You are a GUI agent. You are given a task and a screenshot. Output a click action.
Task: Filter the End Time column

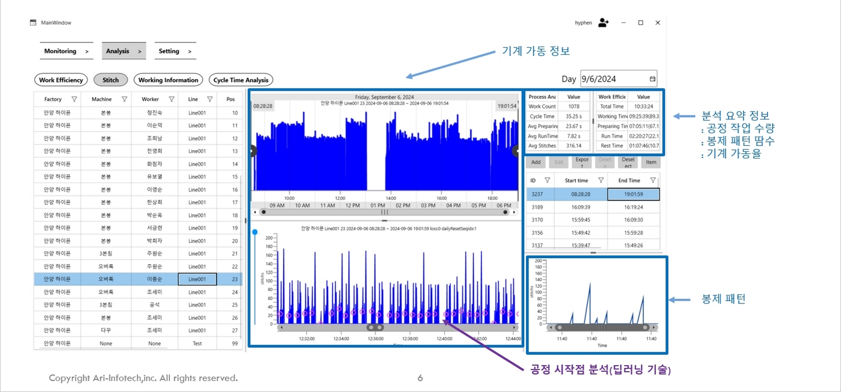(653, 180)
